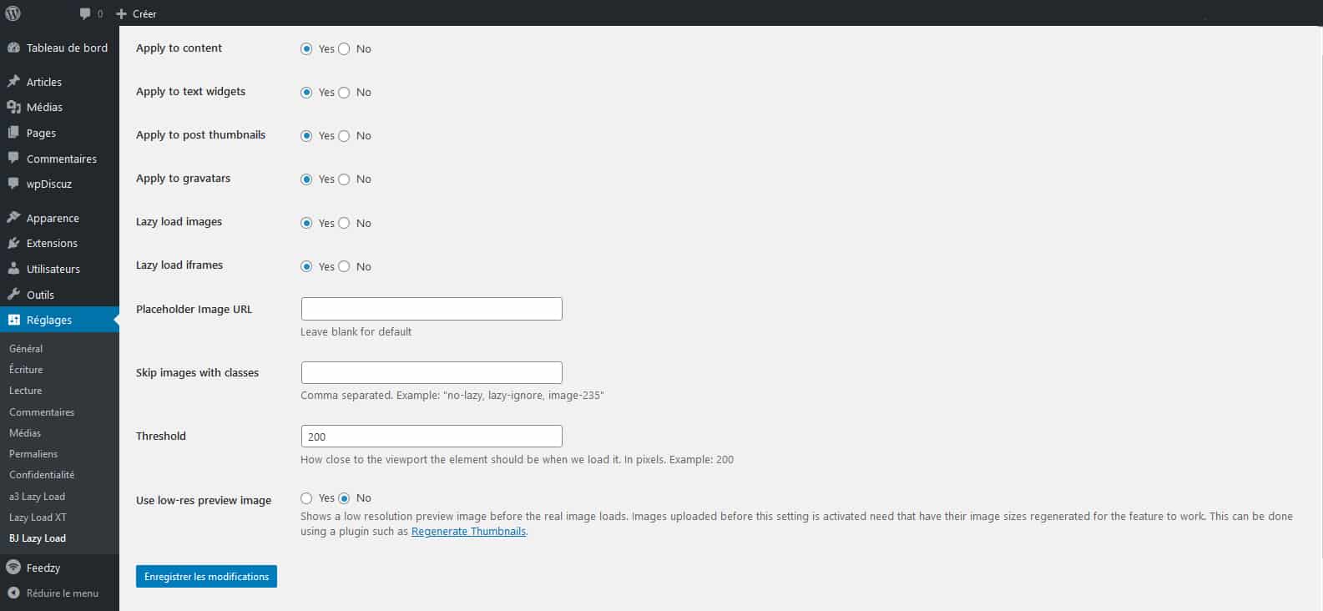Enable Yes for Use low-res preview image
This screenshot has height=611, width=1323.
tap(306, 498)
